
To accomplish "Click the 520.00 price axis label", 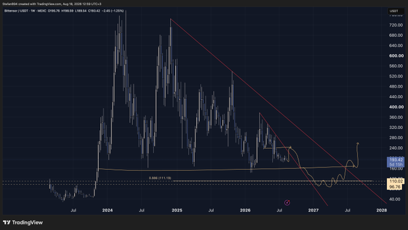I will click(396, 76).
